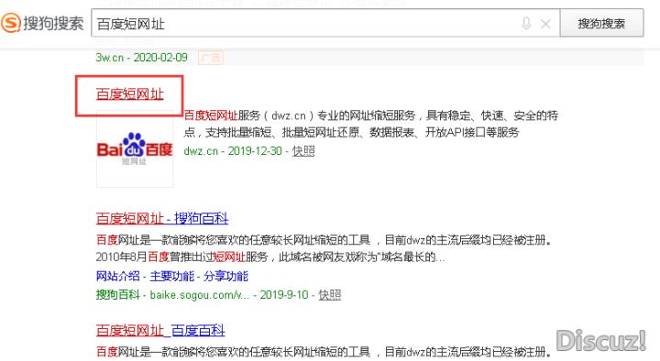
Task: Click the 广告 ad label tag
Action: pos(211,57)
